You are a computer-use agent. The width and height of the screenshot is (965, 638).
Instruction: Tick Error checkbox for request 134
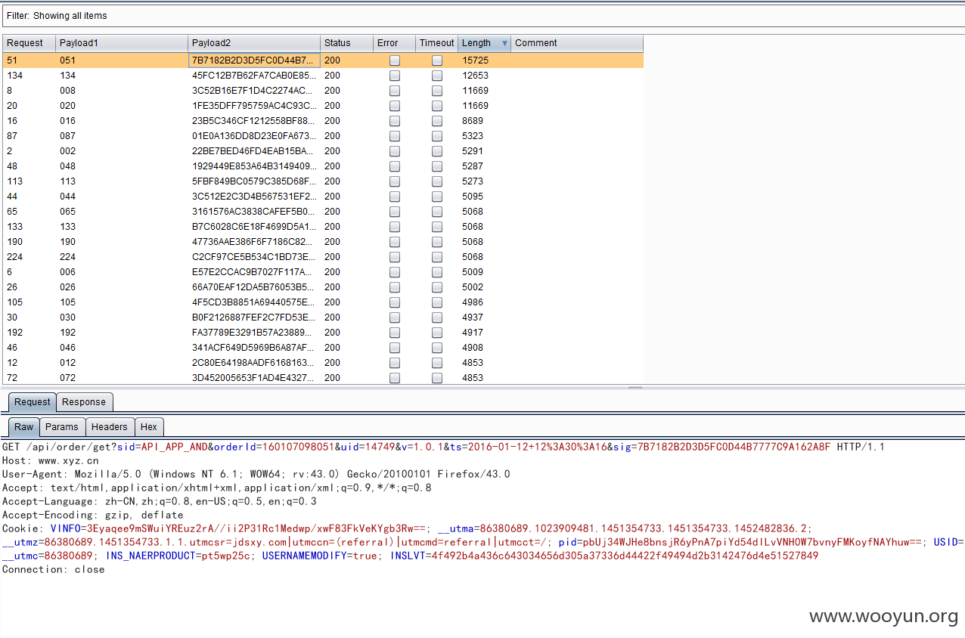(x=395, y=76)
